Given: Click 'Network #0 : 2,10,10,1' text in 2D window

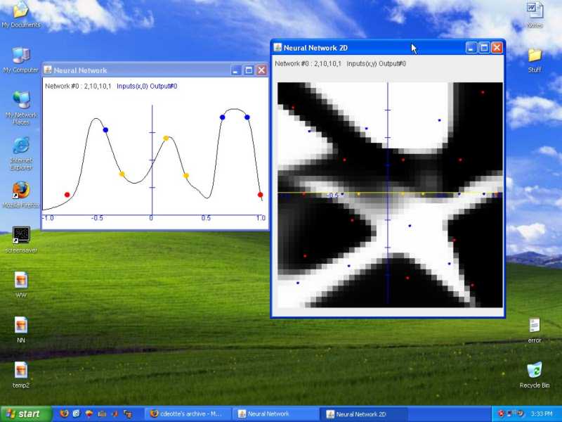Looking at the screenshot, I should (x=308, y=63).
